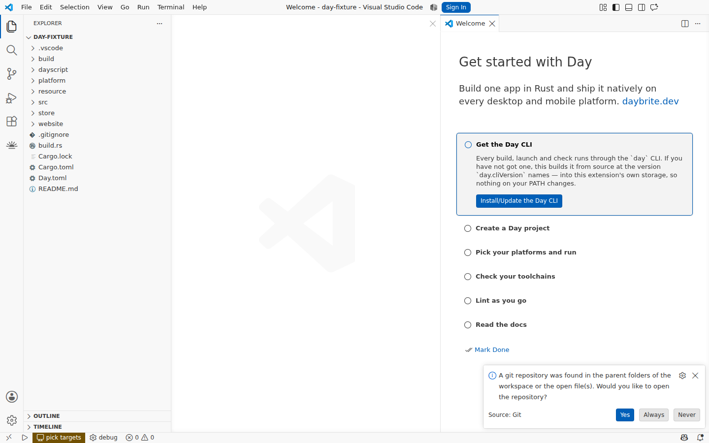Open the Accounts menu icon
This screenshot has height=443, width=709.
coord(12,397)
